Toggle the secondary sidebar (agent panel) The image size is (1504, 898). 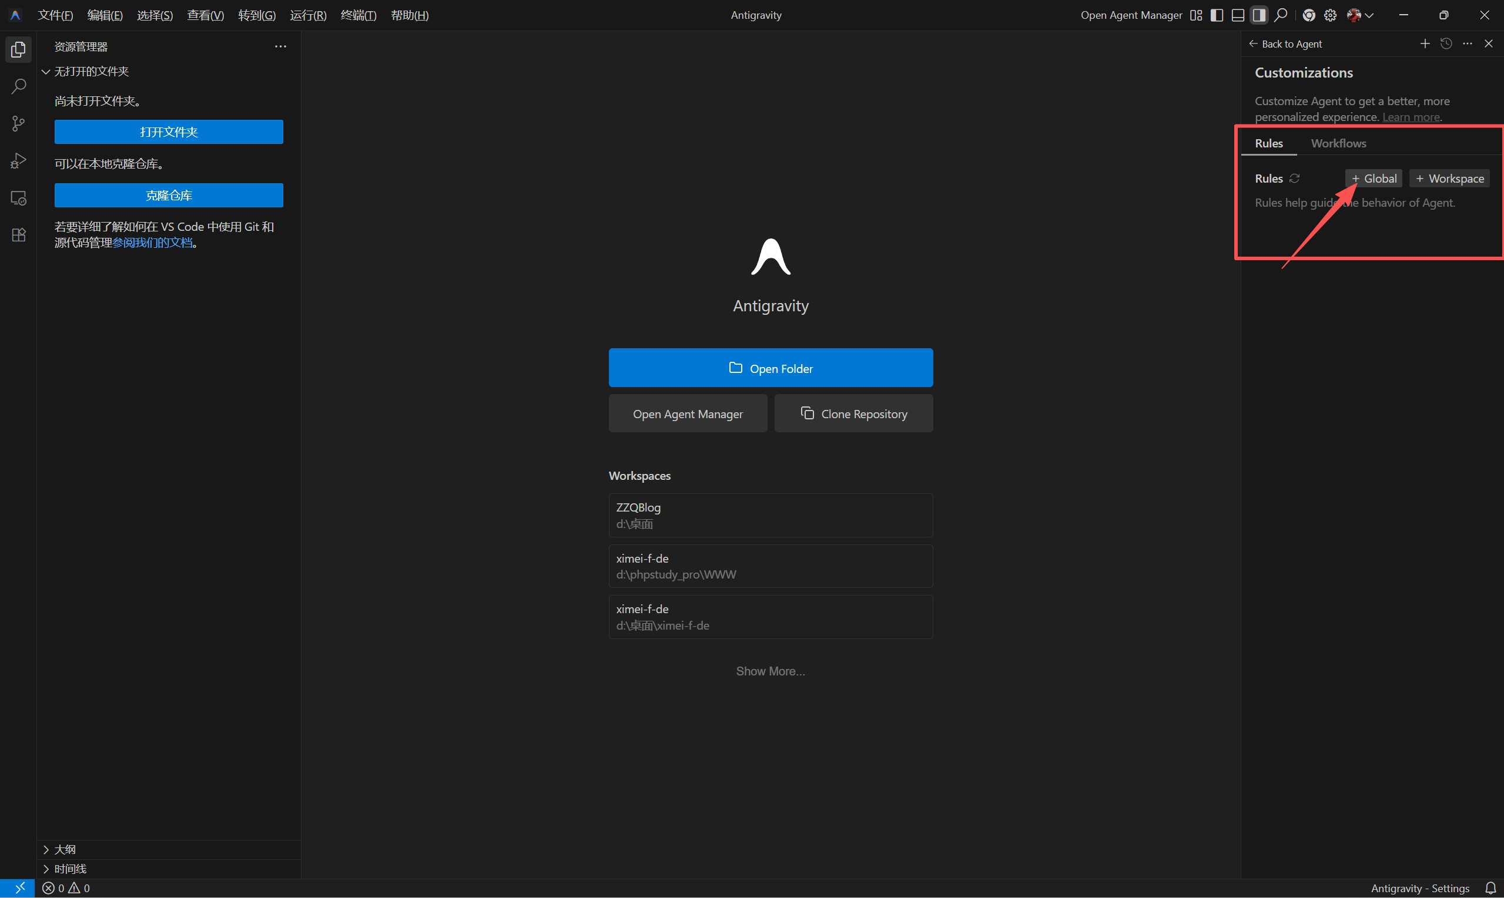tap(1259, 15)
